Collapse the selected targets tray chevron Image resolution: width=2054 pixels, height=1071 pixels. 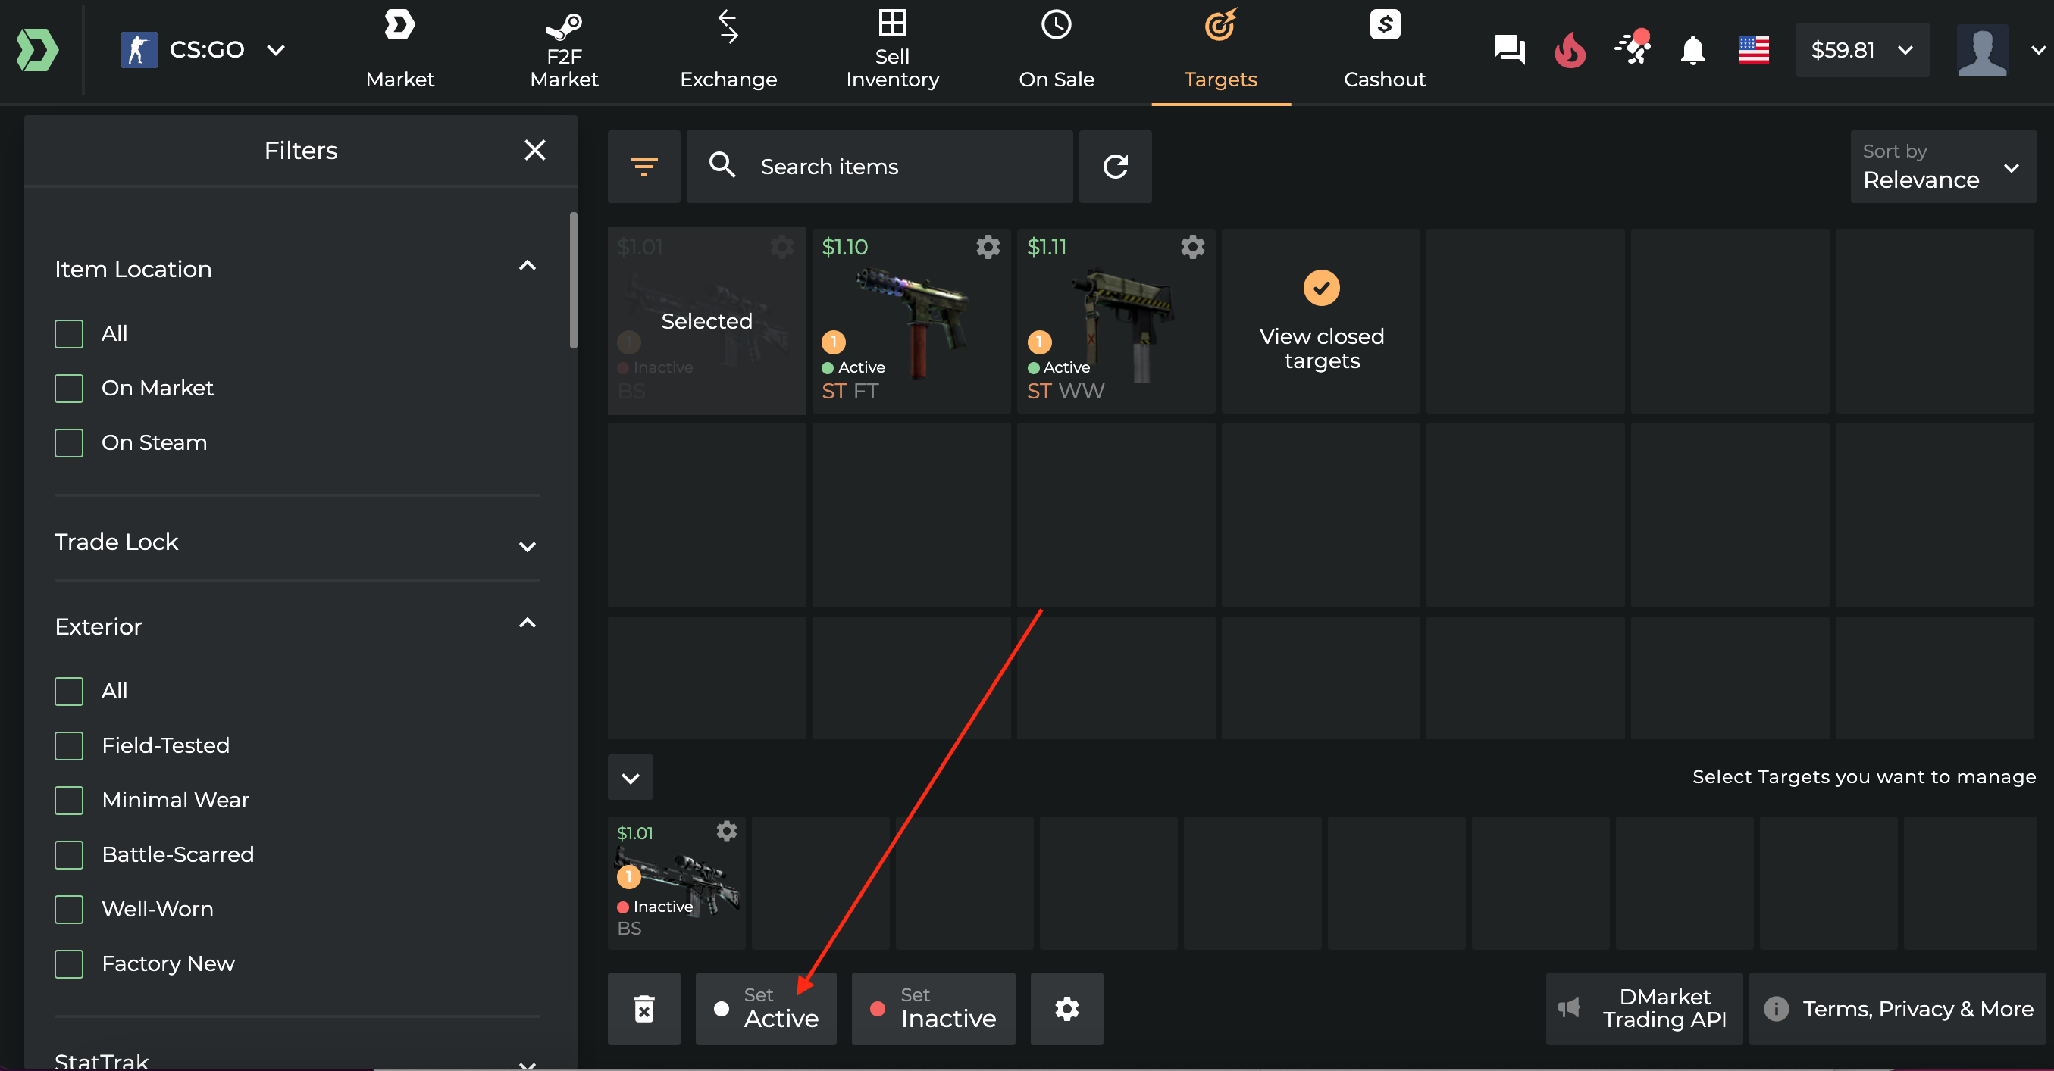[x=630, y=777]
